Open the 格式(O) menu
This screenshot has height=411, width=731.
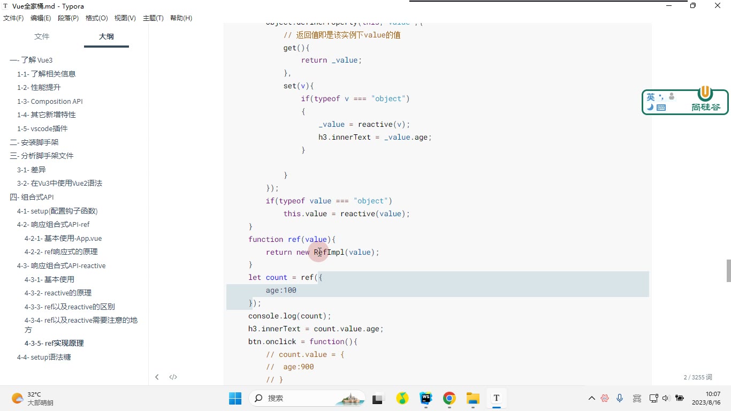pos(97,18)
